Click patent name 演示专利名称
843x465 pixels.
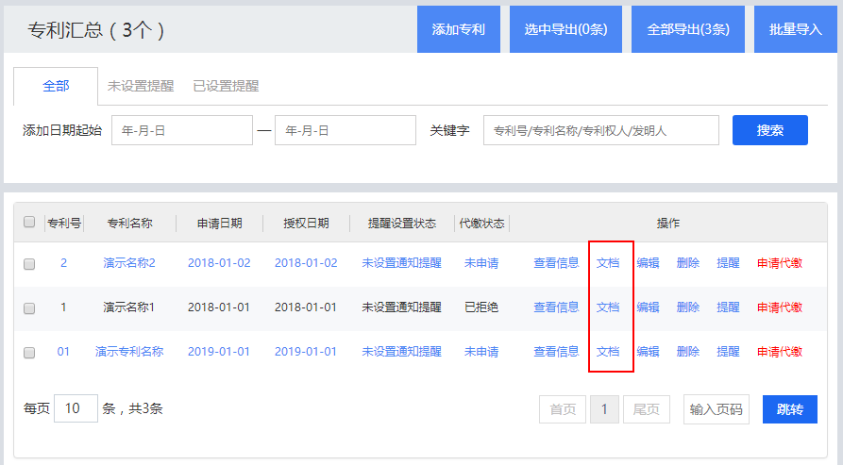pos(129,351)
